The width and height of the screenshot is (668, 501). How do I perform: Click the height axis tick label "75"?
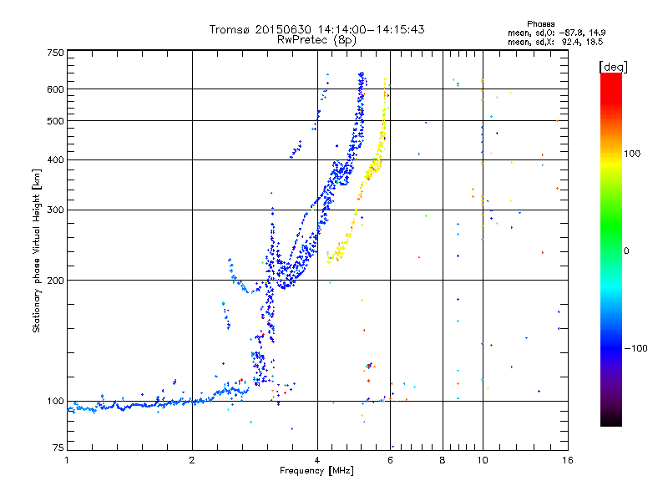[58, 448]
